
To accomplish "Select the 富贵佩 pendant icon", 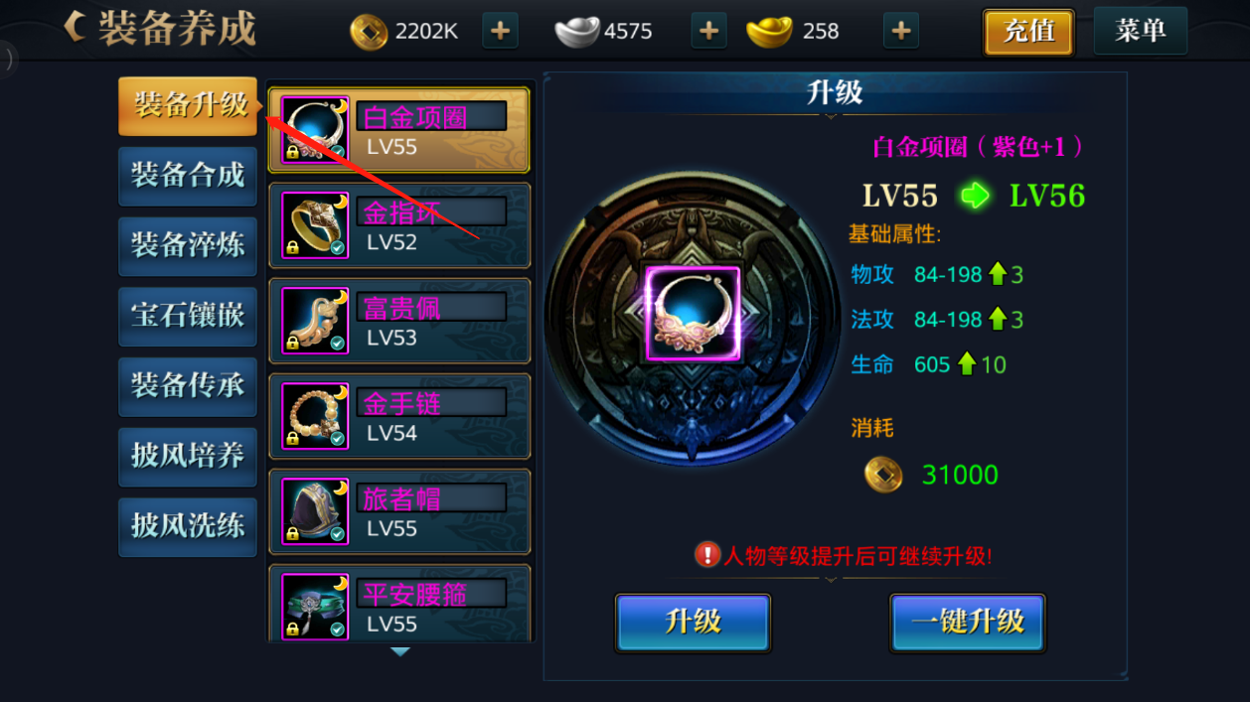I will pos(315,321).
